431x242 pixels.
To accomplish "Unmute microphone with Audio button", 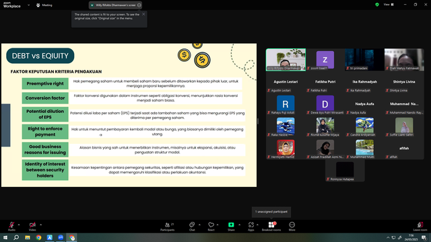I will (x=11, y=227).
